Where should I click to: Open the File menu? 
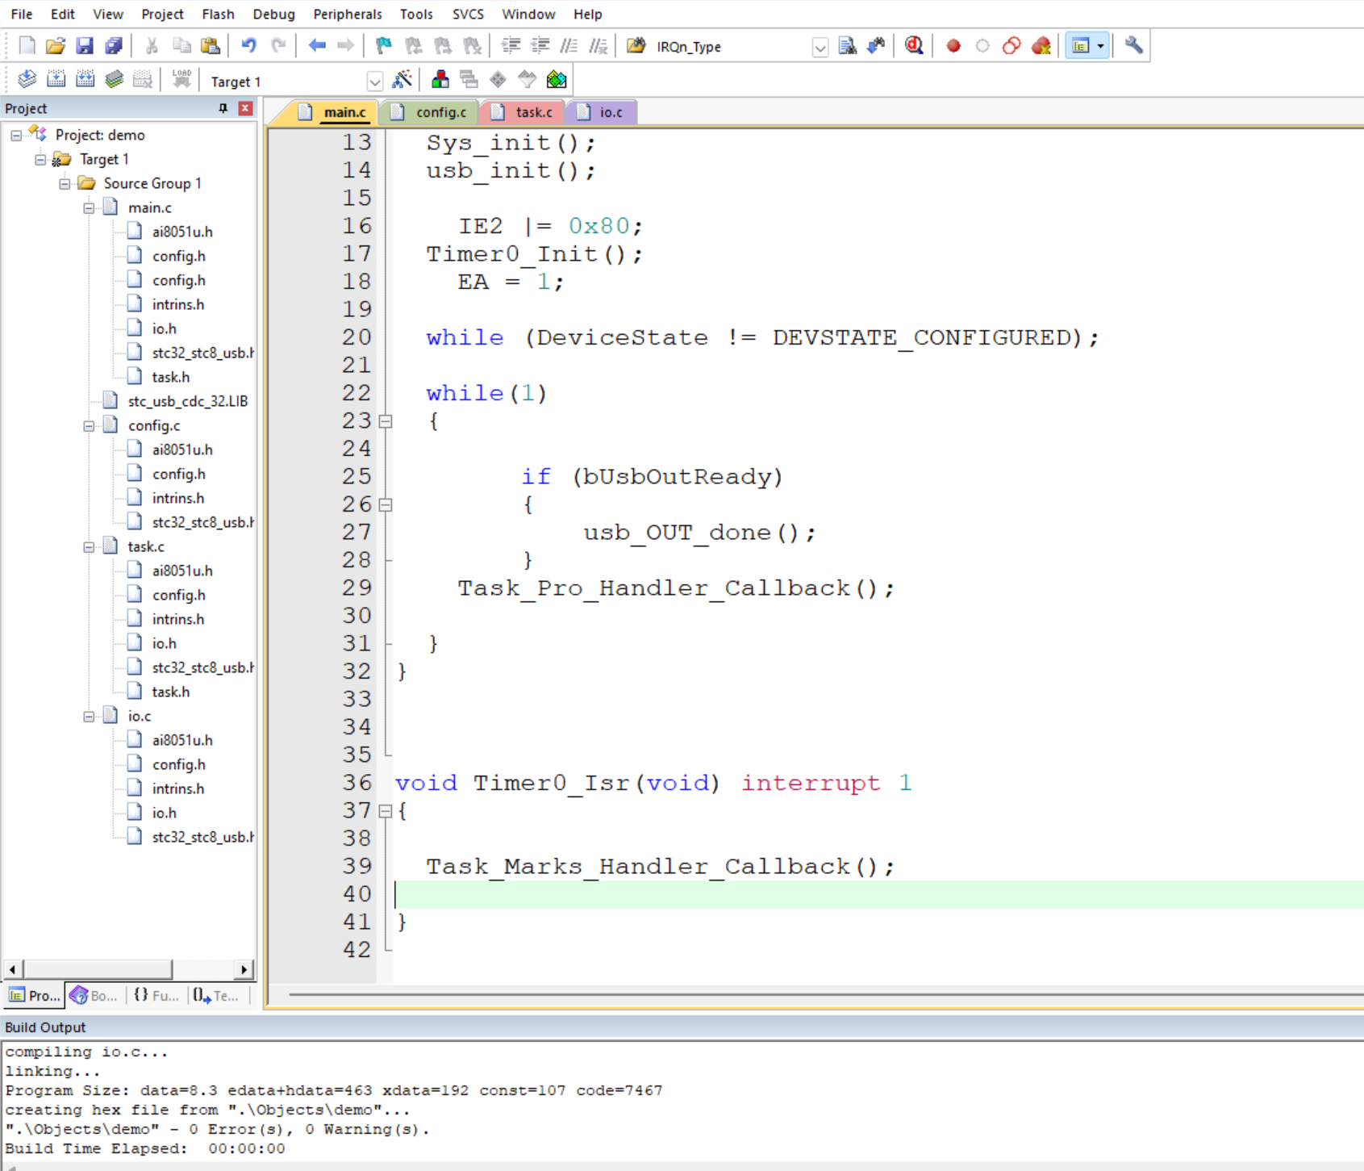(22, 14)
